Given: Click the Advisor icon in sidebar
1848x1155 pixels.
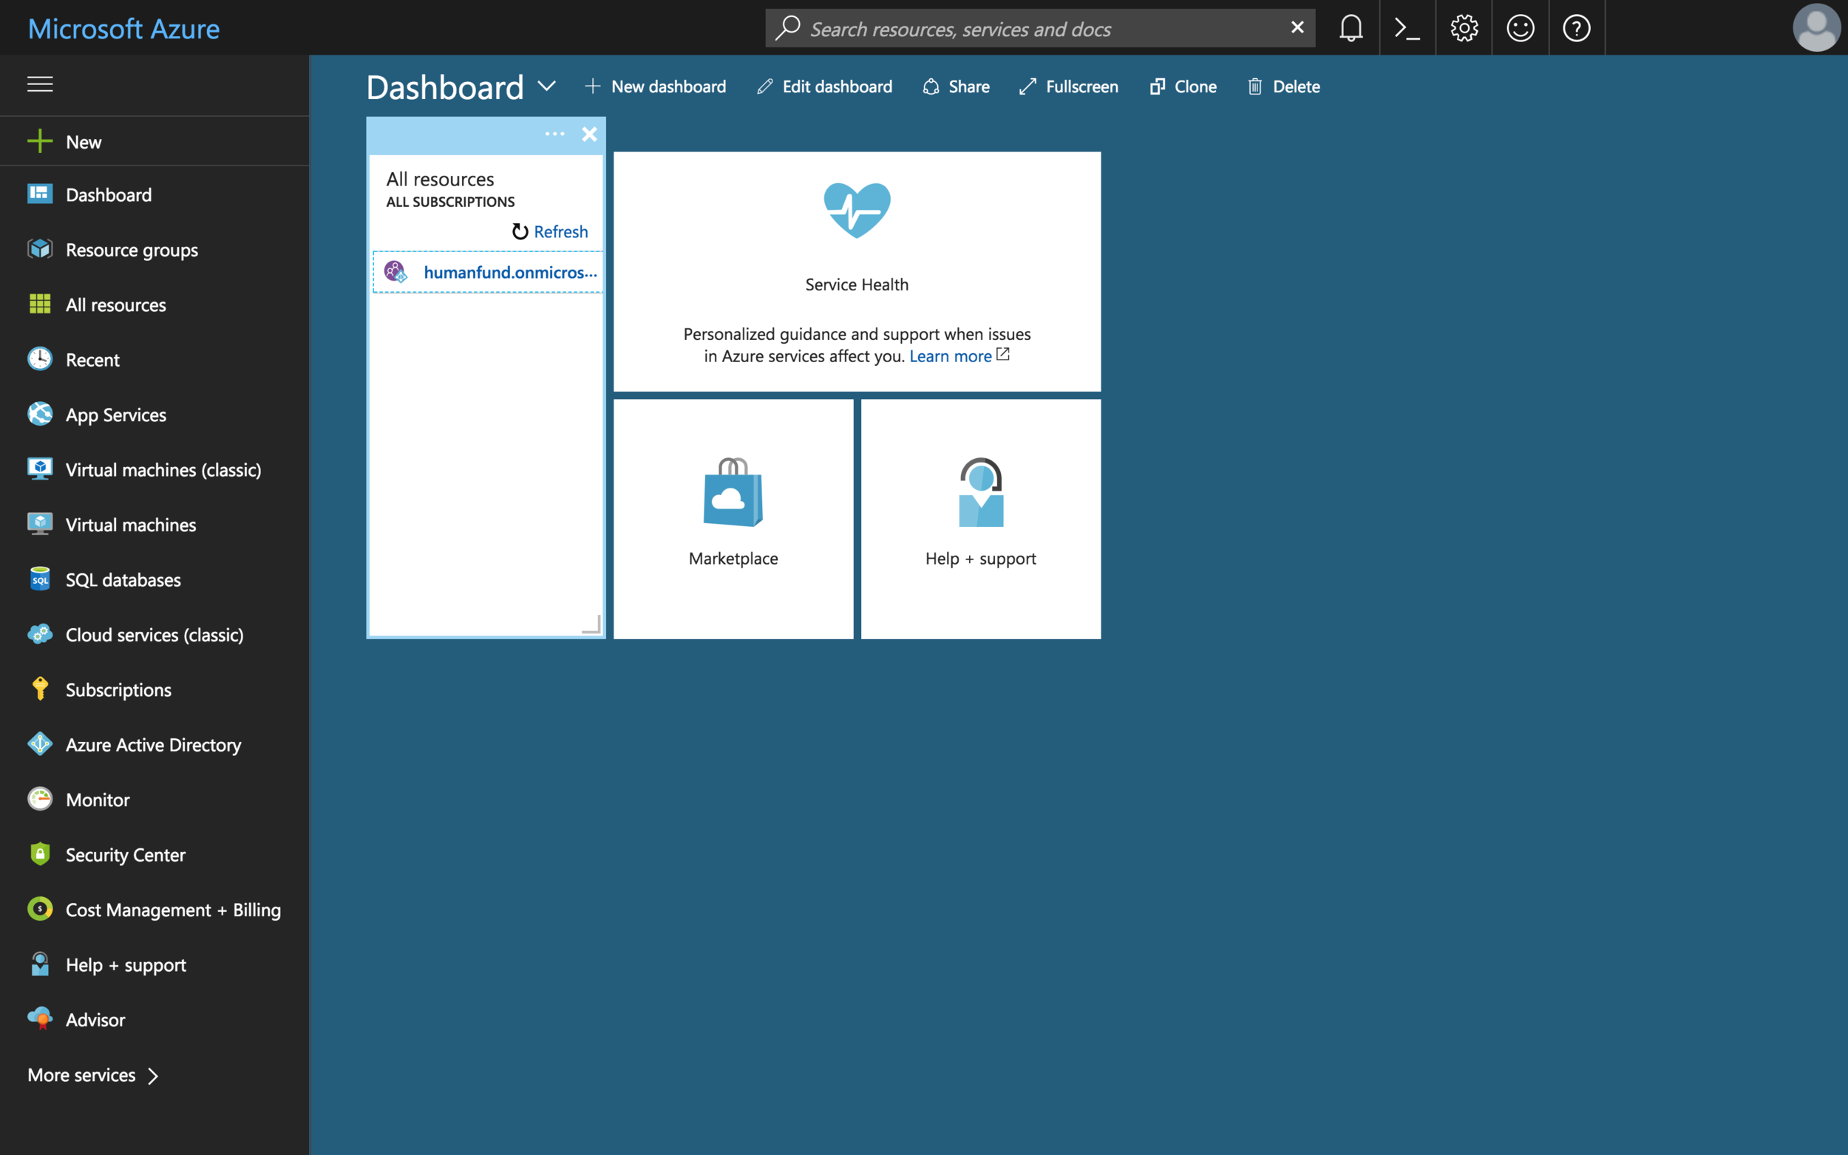Looking at the screenshot, I should point(40,1018).
